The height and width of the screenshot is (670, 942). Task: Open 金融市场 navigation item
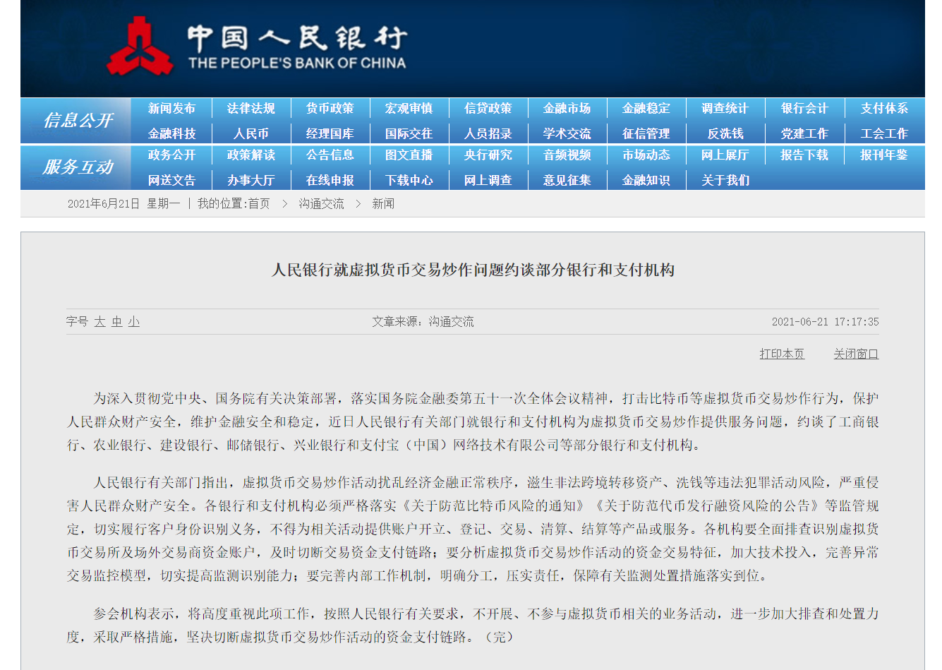tap(567, 108)
